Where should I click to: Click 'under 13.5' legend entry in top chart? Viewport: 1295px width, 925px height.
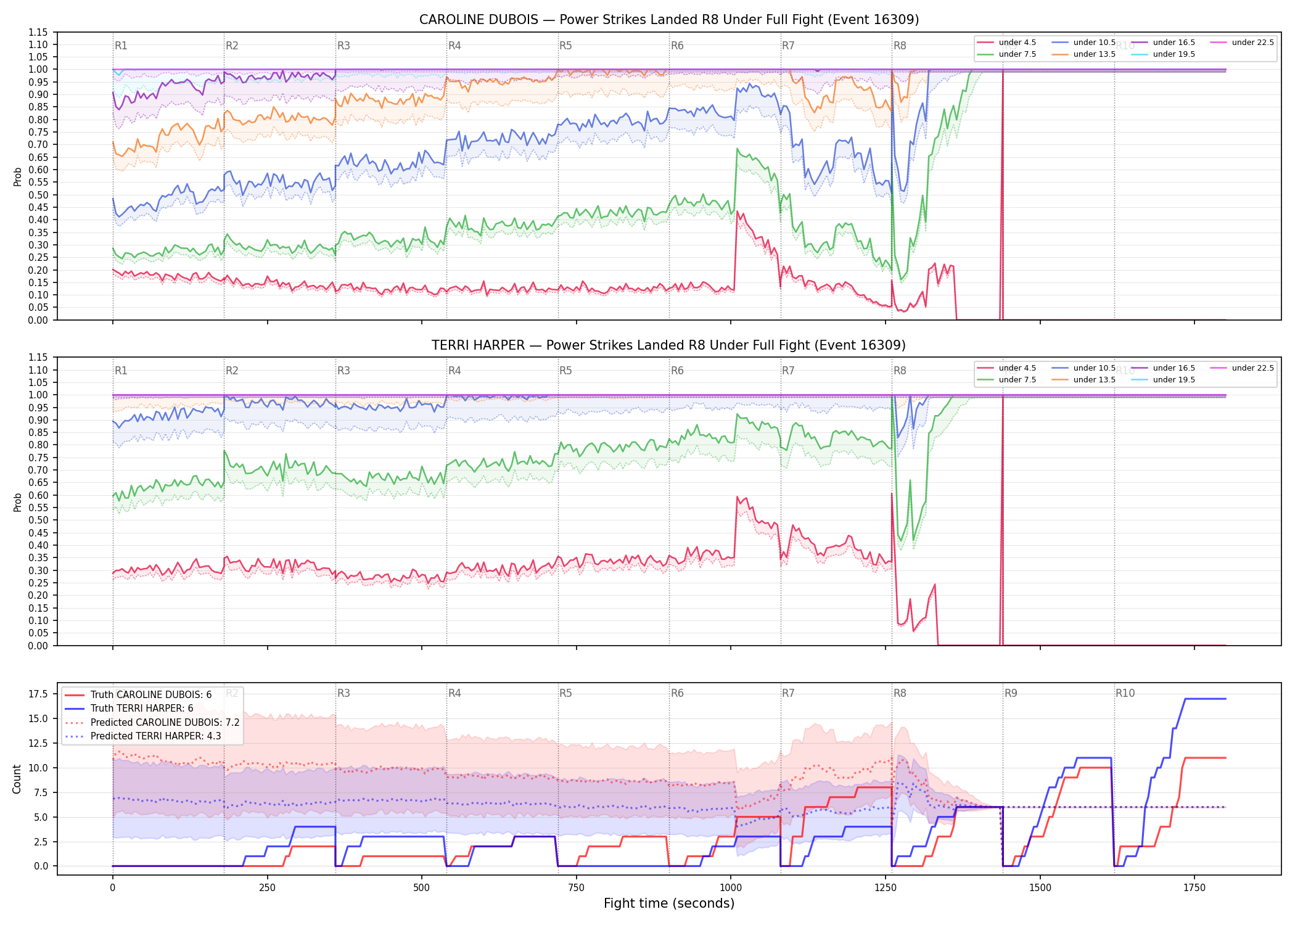[x=1084, y=54]
